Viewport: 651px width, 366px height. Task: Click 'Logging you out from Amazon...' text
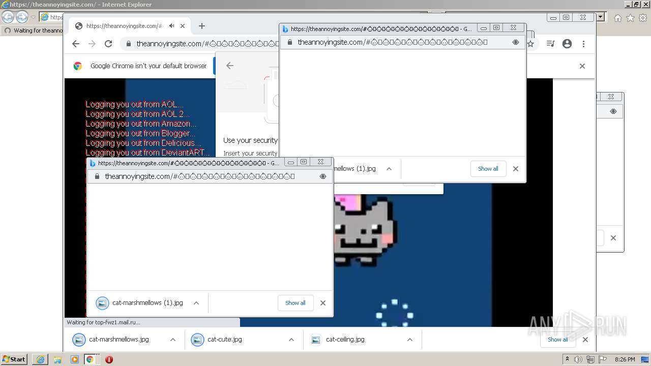(141, 124)
